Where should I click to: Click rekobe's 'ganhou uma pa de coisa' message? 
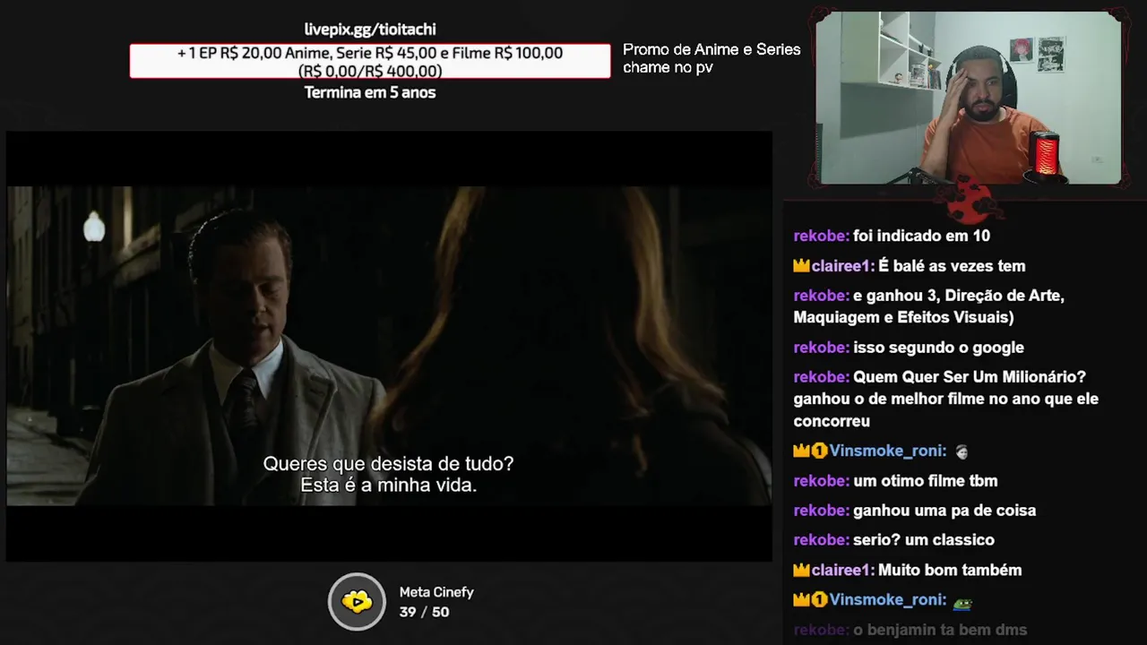tap(914, 511)
